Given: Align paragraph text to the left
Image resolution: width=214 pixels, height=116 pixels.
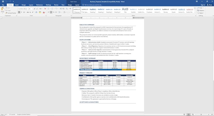Looking at the screenshot, I should 48,12.
